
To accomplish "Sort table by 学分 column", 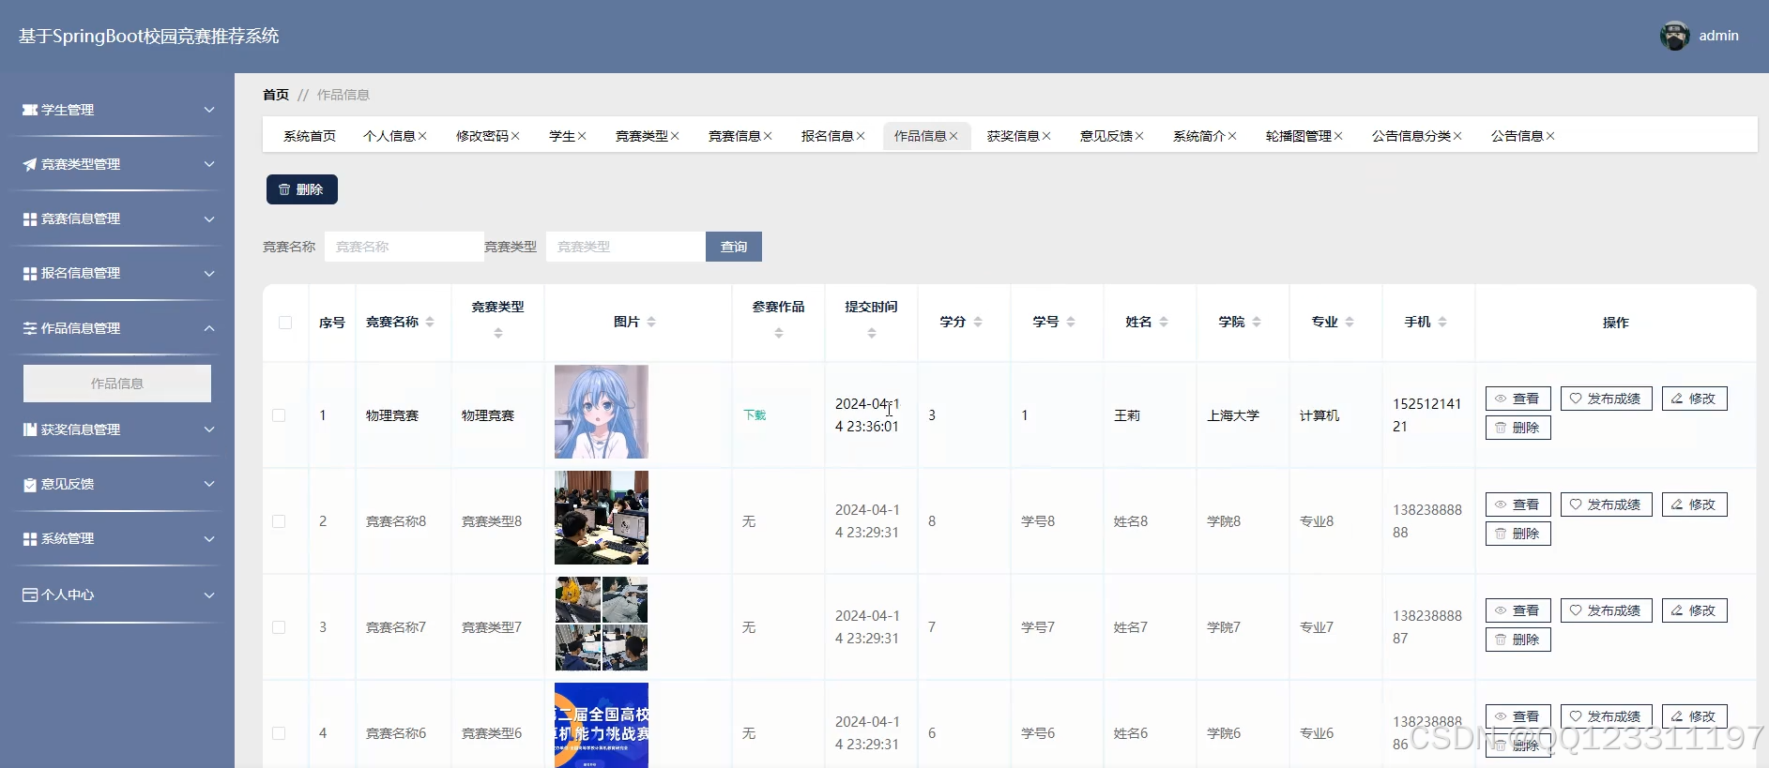I will tap(978, 322).
